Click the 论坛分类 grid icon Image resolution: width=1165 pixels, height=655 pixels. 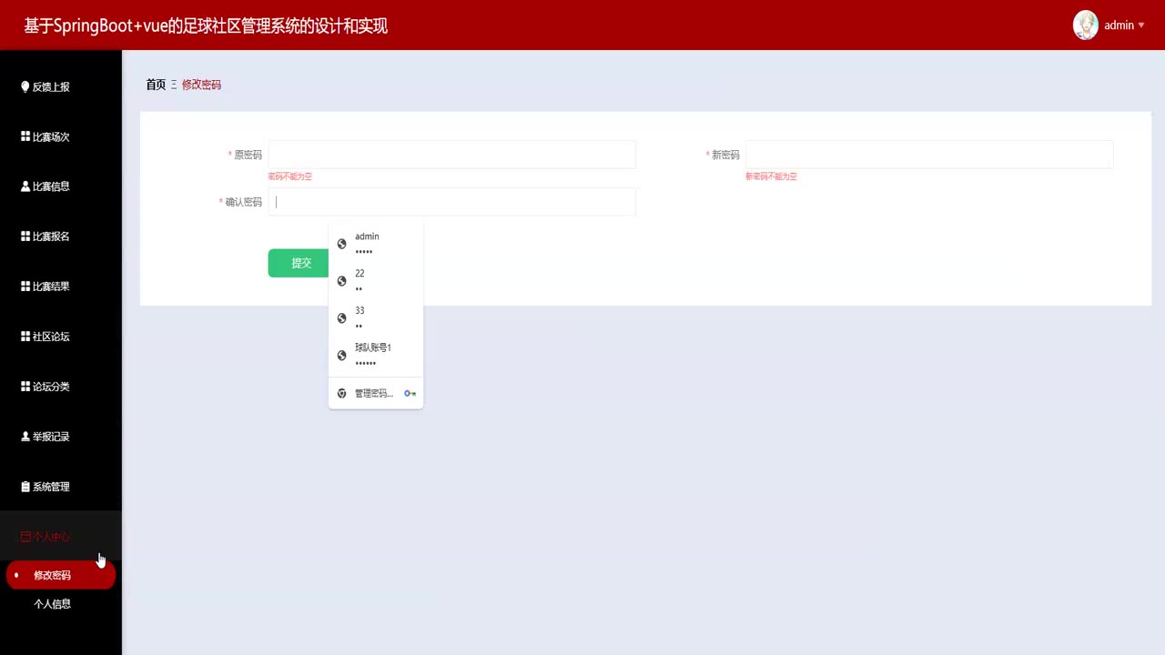coord(25,386)
